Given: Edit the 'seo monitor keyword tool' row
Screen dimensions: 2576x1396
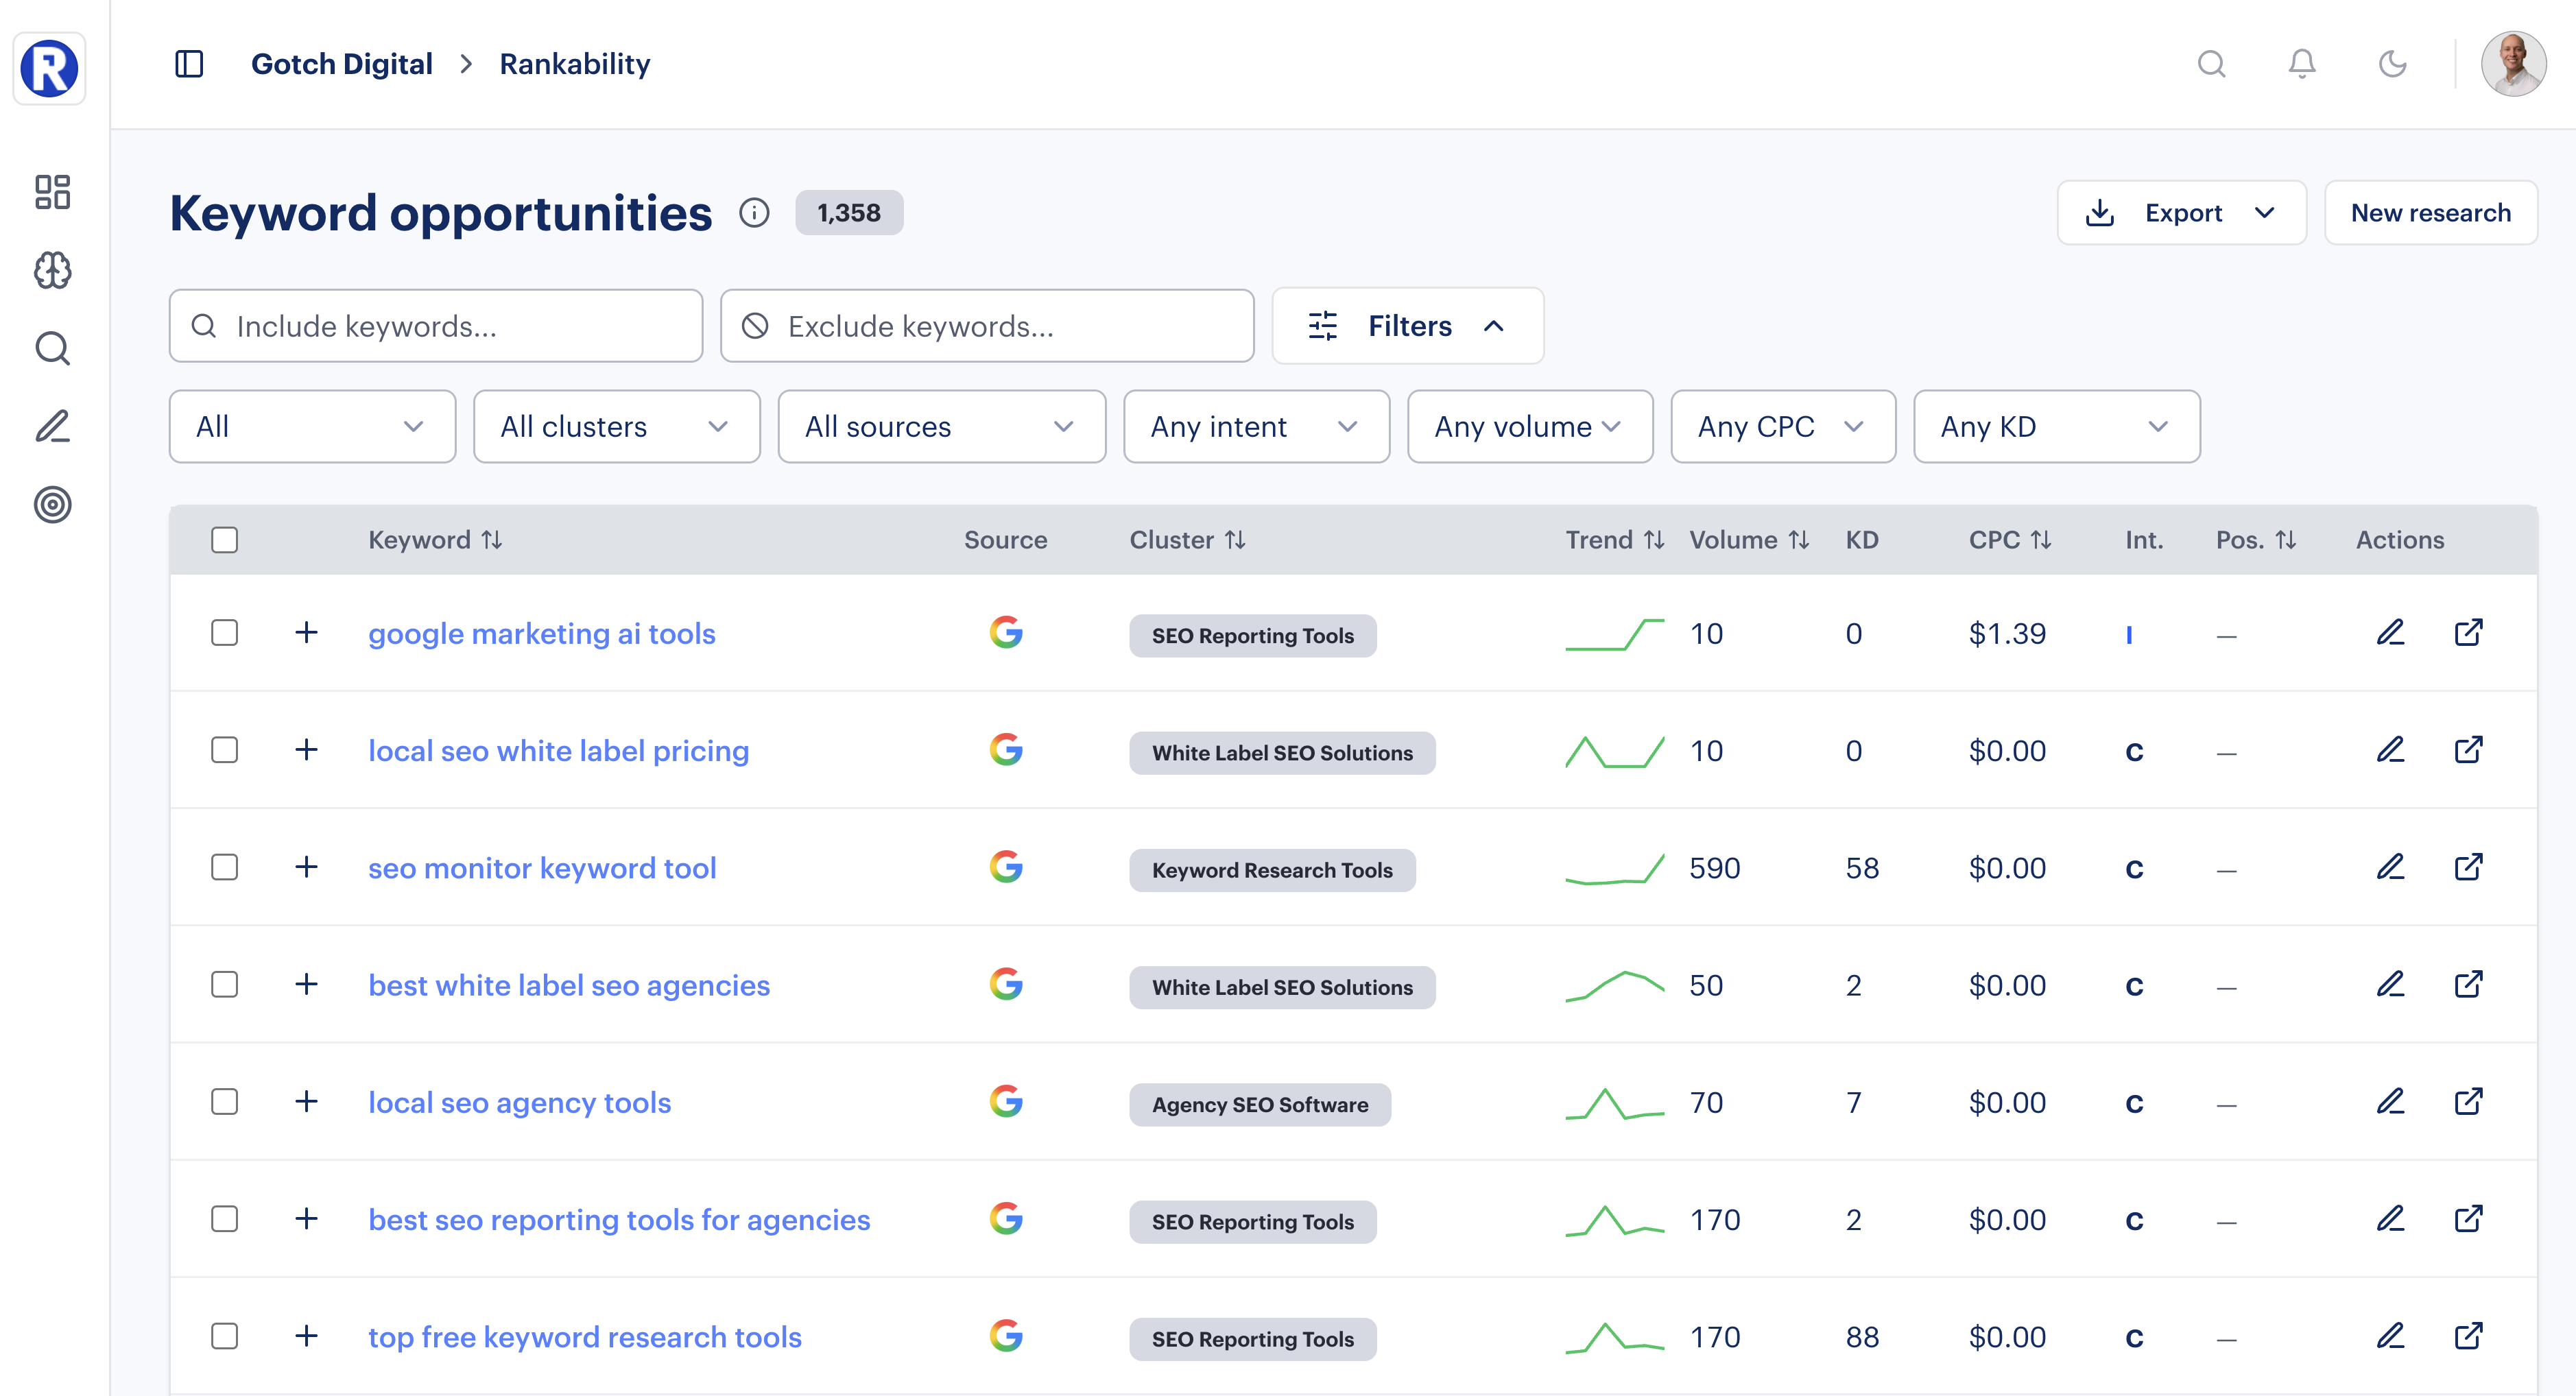Looking at the screenshot, I should click(x=2391, y=867).
